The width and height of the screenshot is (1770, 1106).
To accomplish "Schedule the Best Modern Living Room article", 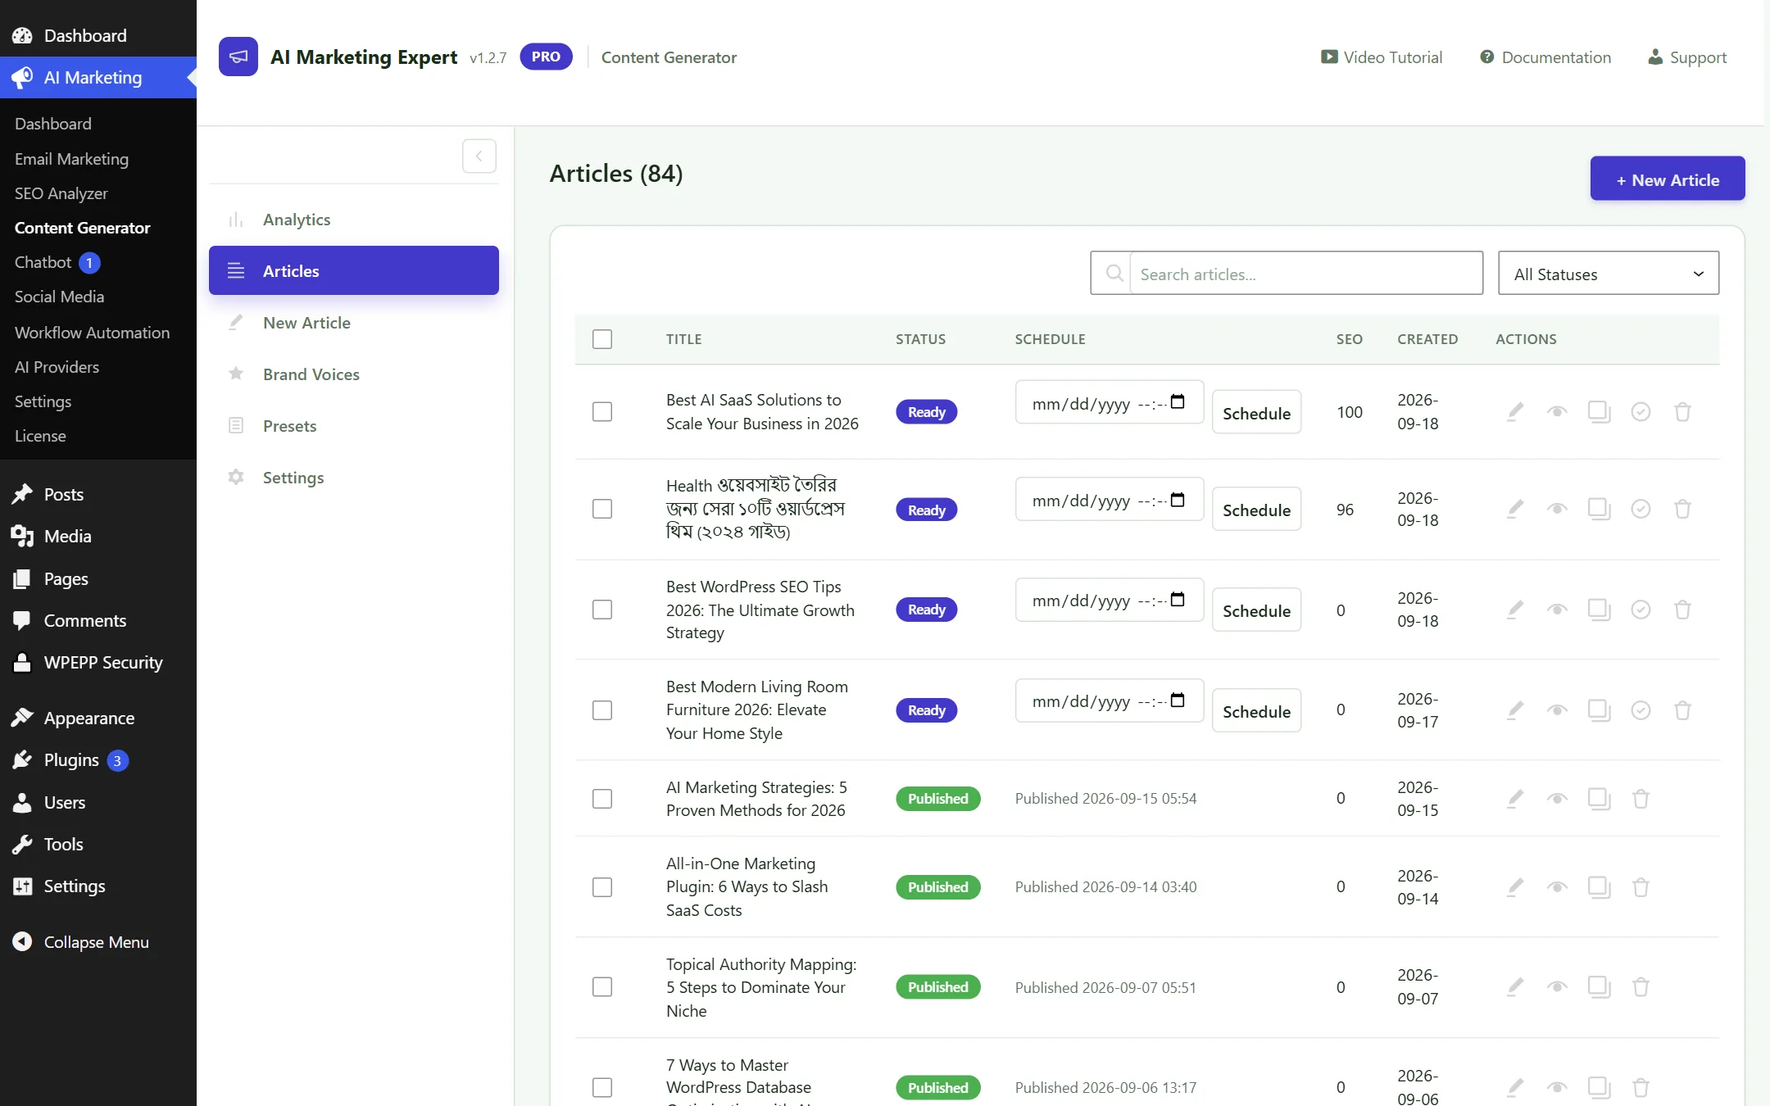I will (x=1256, y=711).
